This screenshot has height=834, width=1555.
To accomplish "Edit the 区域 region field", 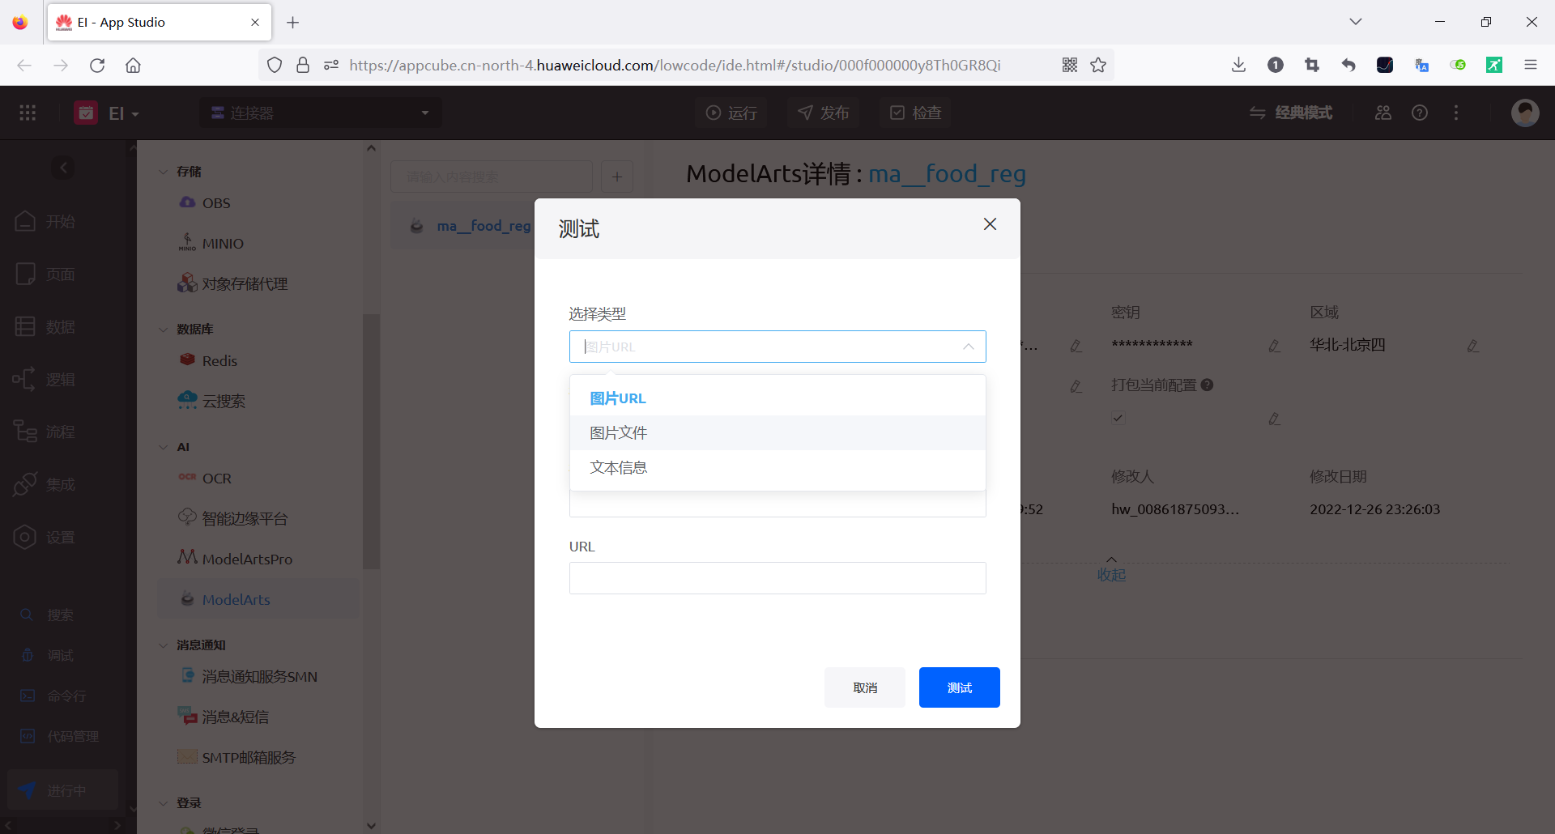I will tap(1472, 346).
